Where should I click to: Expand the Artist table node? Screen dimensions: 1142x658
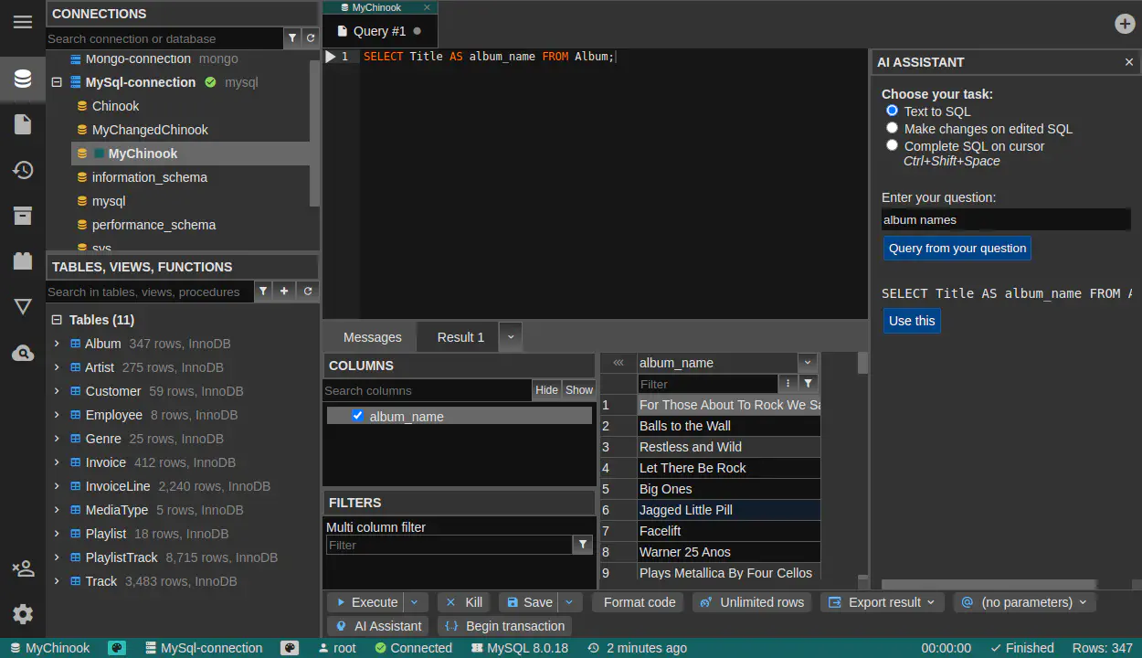pos(57,367)
